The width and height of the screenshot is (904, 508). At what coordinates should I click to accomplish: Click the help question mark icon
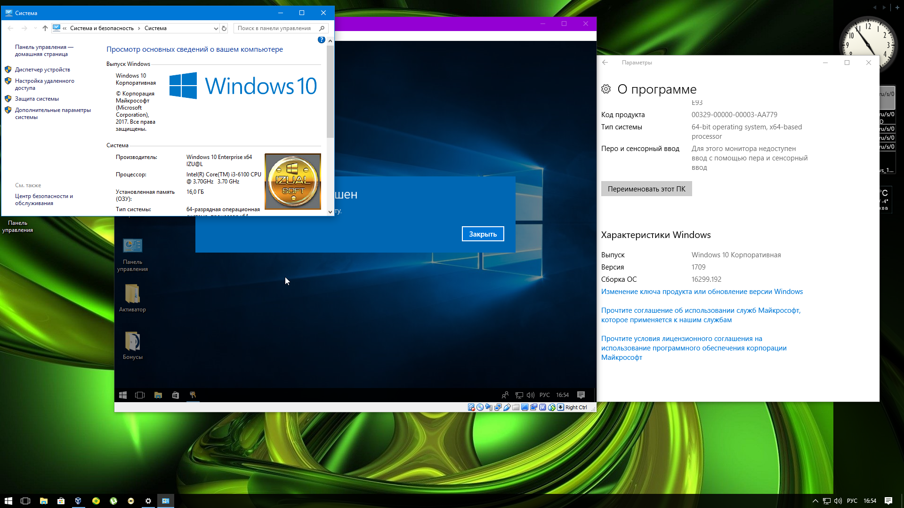pos(321,40)
